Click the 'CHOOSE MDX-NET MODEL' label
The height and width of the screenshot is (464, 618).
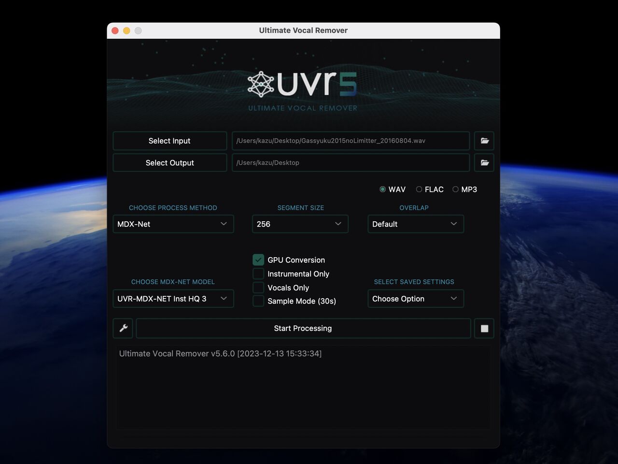click(173, 282)
